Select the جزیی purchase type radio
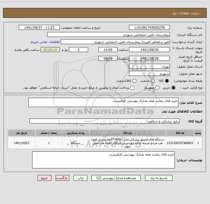 pos(173,88)
